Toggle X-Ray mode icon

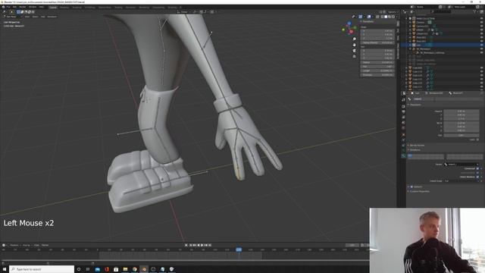click(x=377, y=17)
